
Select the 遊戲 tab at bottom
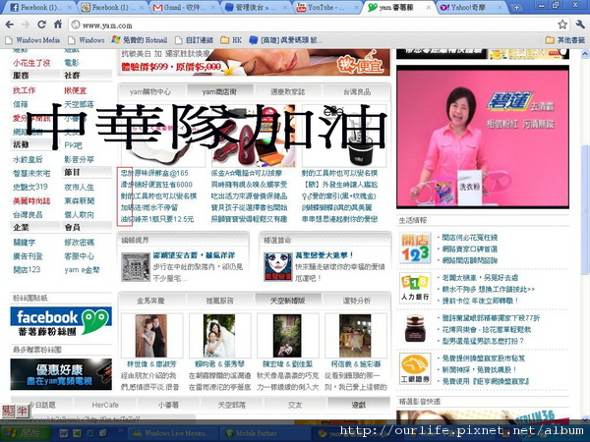coord(358,405)
